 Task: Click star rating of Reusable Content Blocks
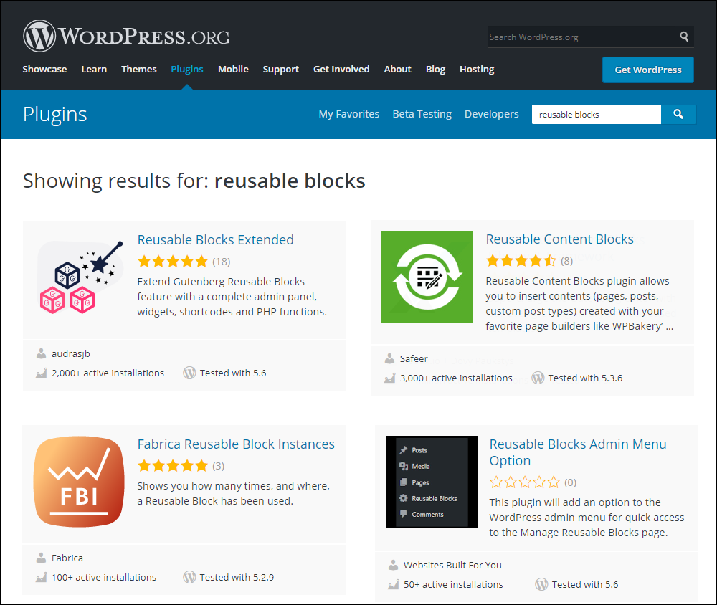[x=521, y=261]
